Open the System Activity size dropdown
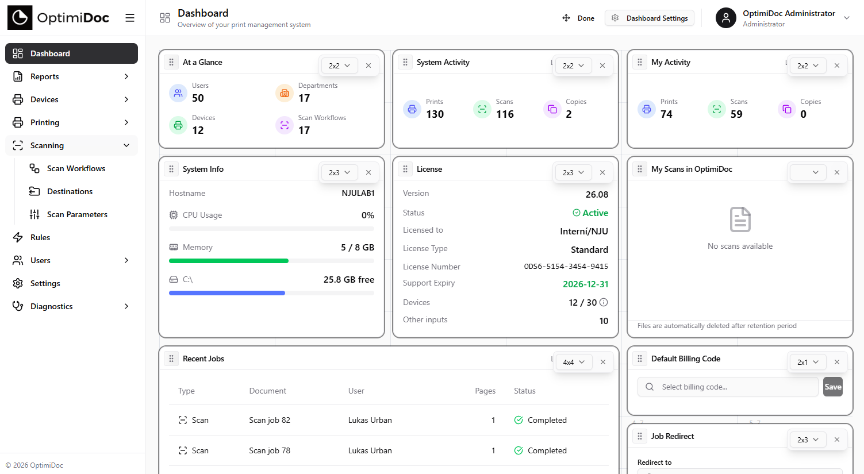Viewport: 864px width, 474px height. point(574,65)
